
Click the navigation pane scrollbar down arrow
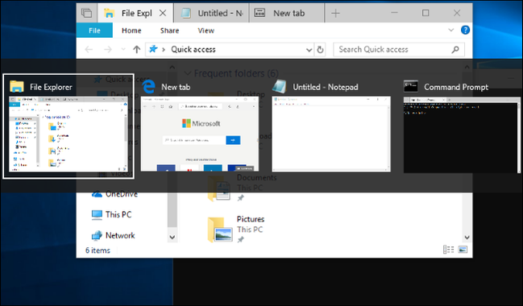[x=172, y=238]
